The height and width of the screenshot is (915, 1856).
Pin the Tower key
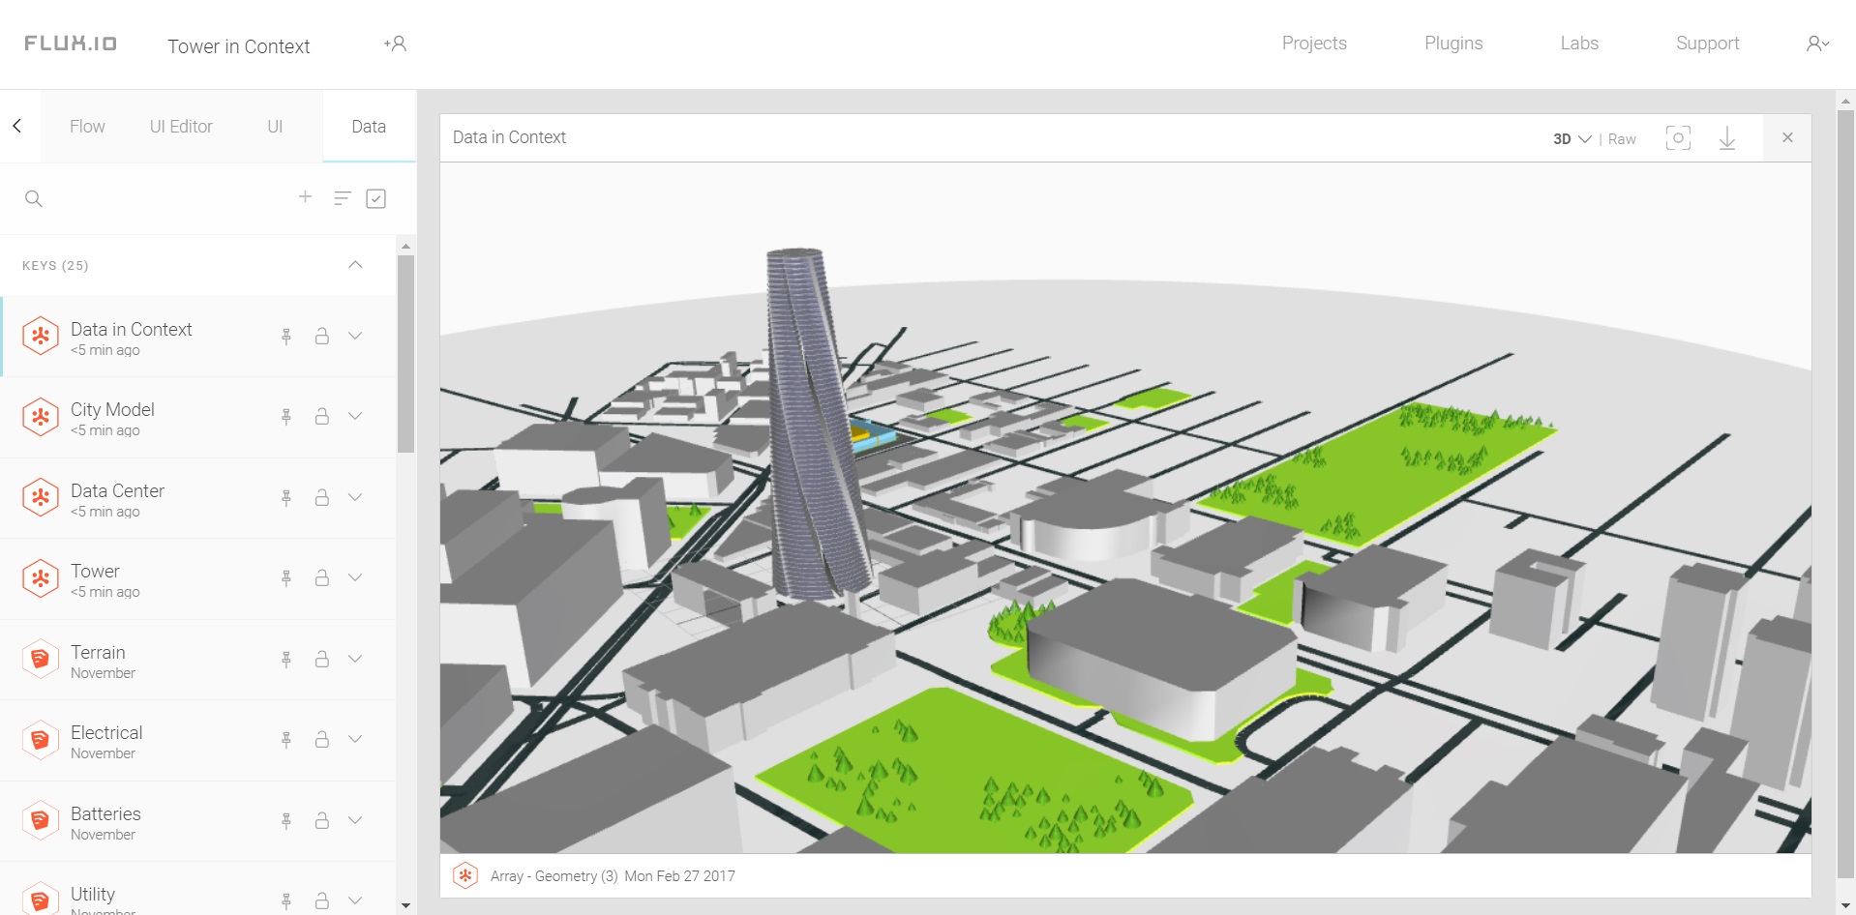click(x=286, y=578)
